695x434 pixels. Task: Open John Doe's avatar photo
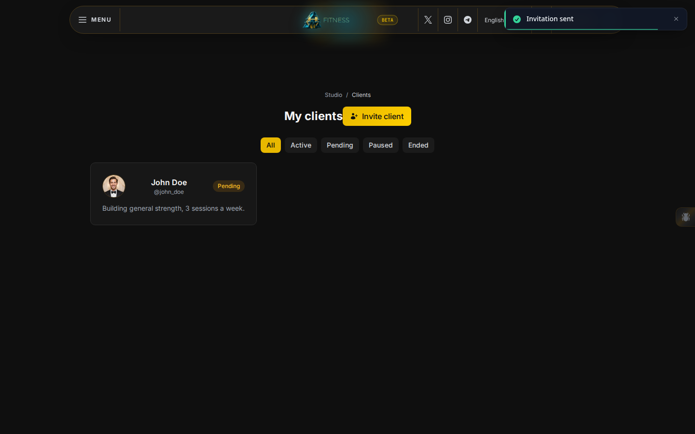pos(114,186)
